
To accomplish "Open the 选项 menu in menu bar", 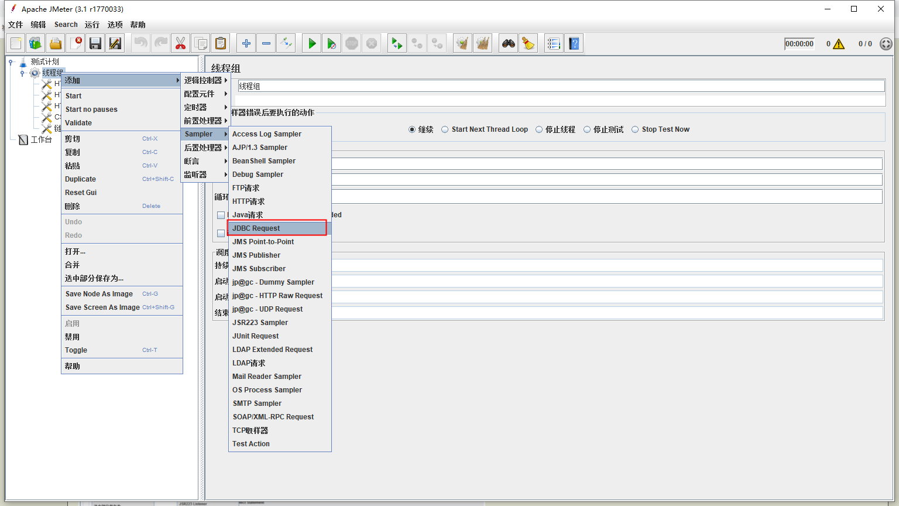I will coord(115,25).
